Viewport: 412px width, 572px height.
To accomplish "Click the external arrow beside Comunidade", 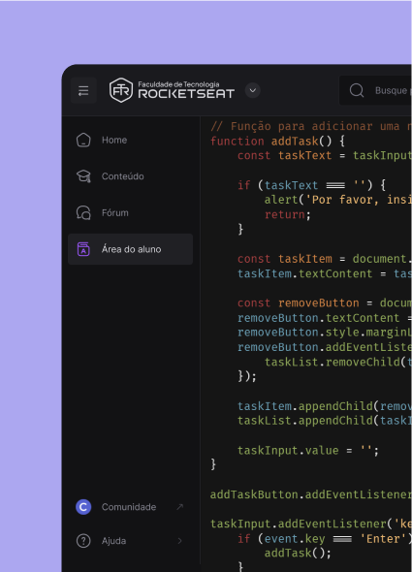I will [x=180, y=507].
